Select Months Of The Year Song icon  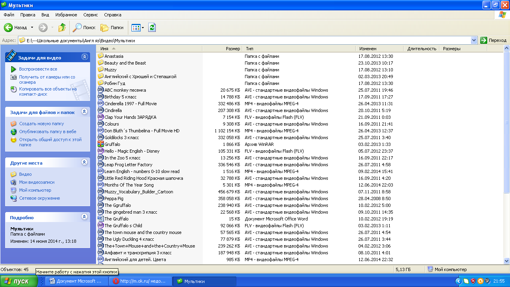(100, 185)
